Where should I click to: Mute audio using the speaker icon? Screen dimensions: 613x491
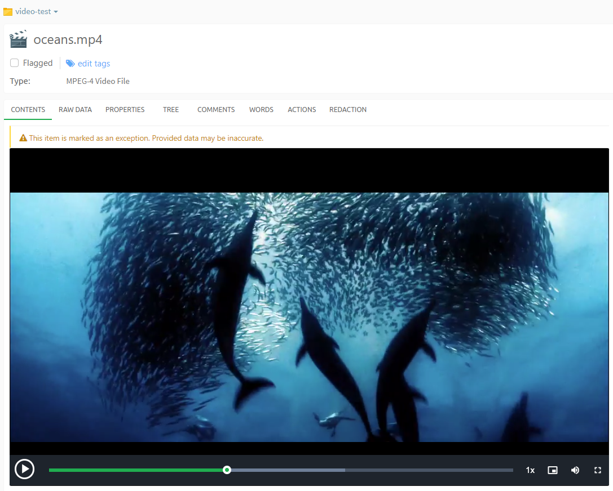point(575,470)
